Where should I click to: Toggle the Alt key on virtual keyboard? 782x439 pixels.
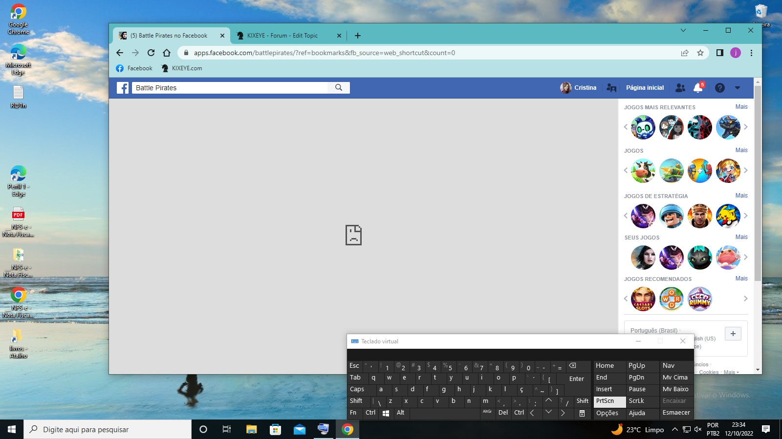click(401, 413)
